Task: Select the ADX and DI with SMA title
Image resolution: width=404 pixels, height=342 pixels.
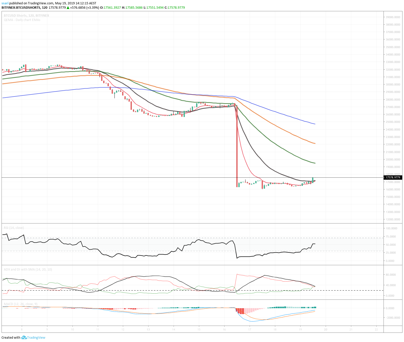Action: click(28, 270)
